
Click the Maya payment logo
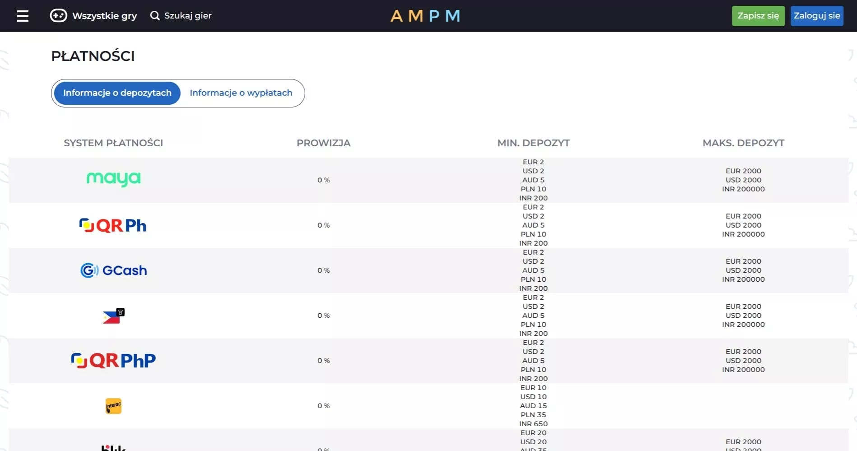(x=113, y=179)
